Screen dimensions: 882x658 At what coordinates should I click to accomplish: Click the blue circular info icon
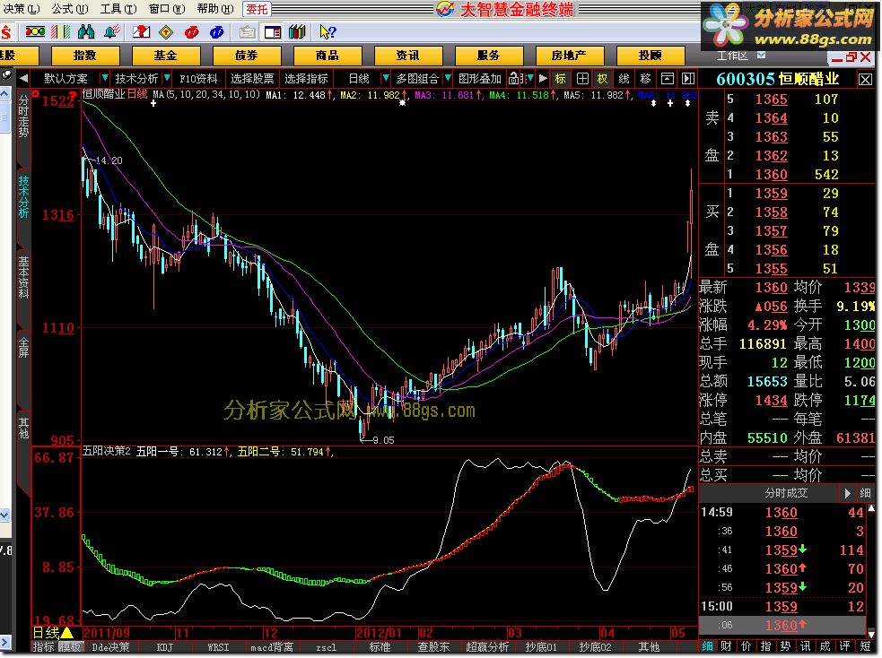[x=216, y=32]
